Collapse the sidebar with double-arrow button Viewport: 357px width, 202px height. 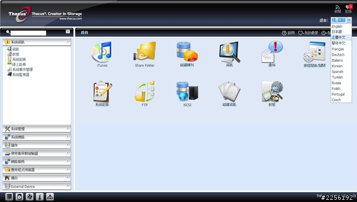click(68, 31)
